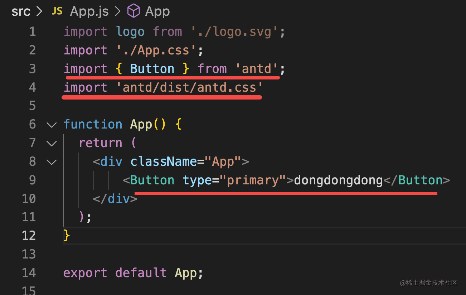The height and width of the screenshot is (295, 466).
Task: Click the App symbol breadcrumb
Action: coord(157,12)
